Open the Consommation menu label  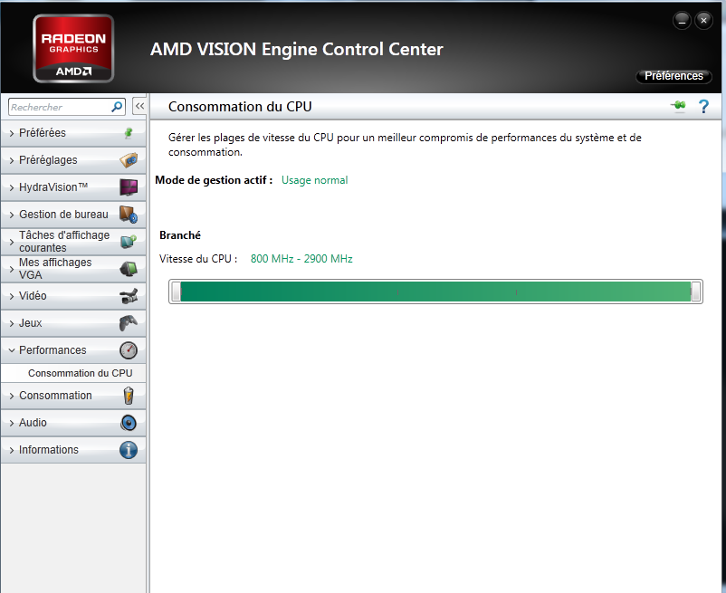pyautogui.click(x=55, y=396)
